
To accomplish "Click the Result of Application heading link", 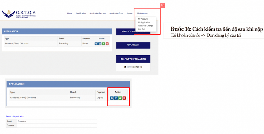I will pyautogui.click(x=15, y=117).
